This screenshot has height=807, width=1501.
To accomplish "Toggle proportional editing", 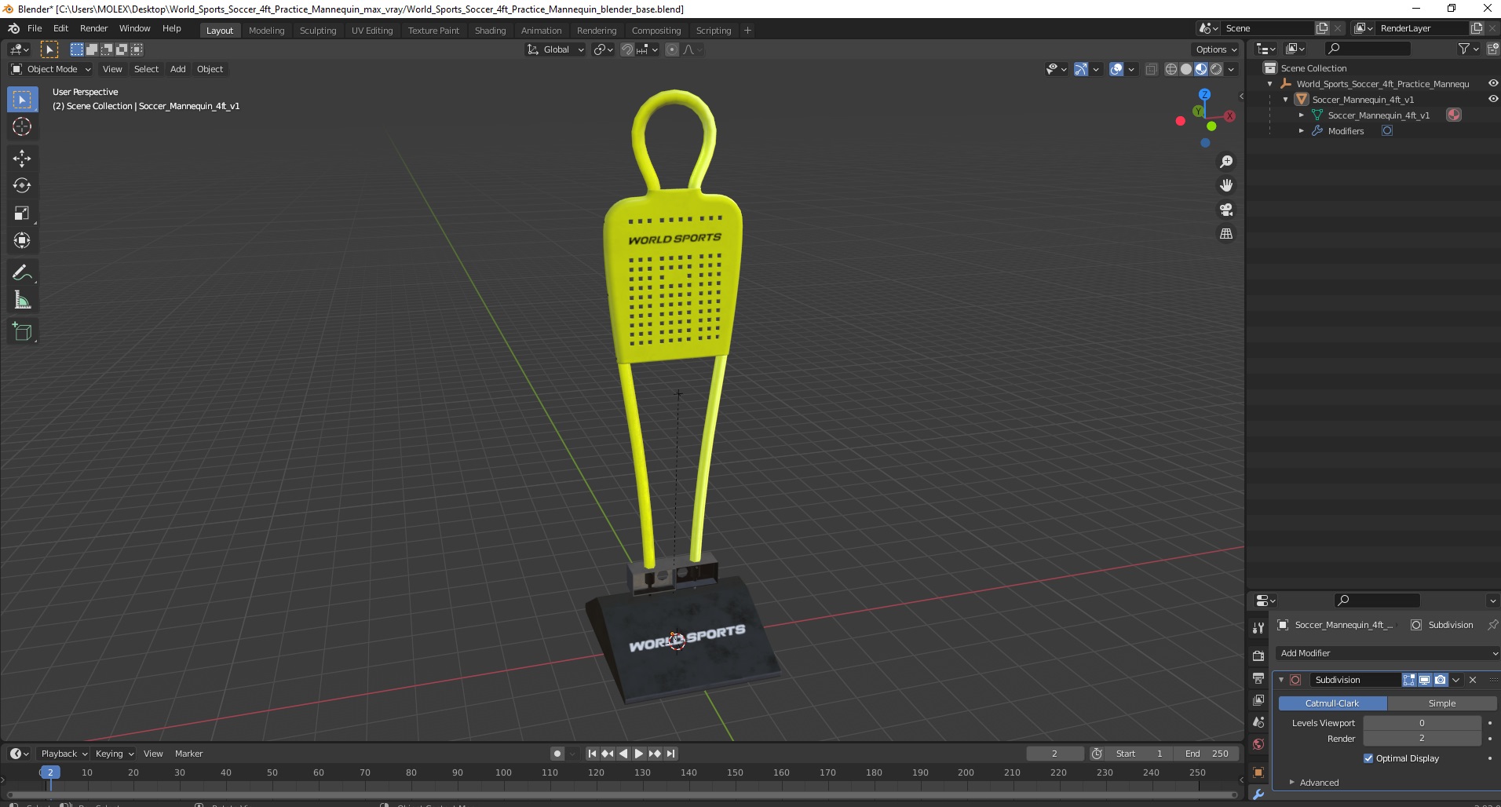I will [672, 49].
